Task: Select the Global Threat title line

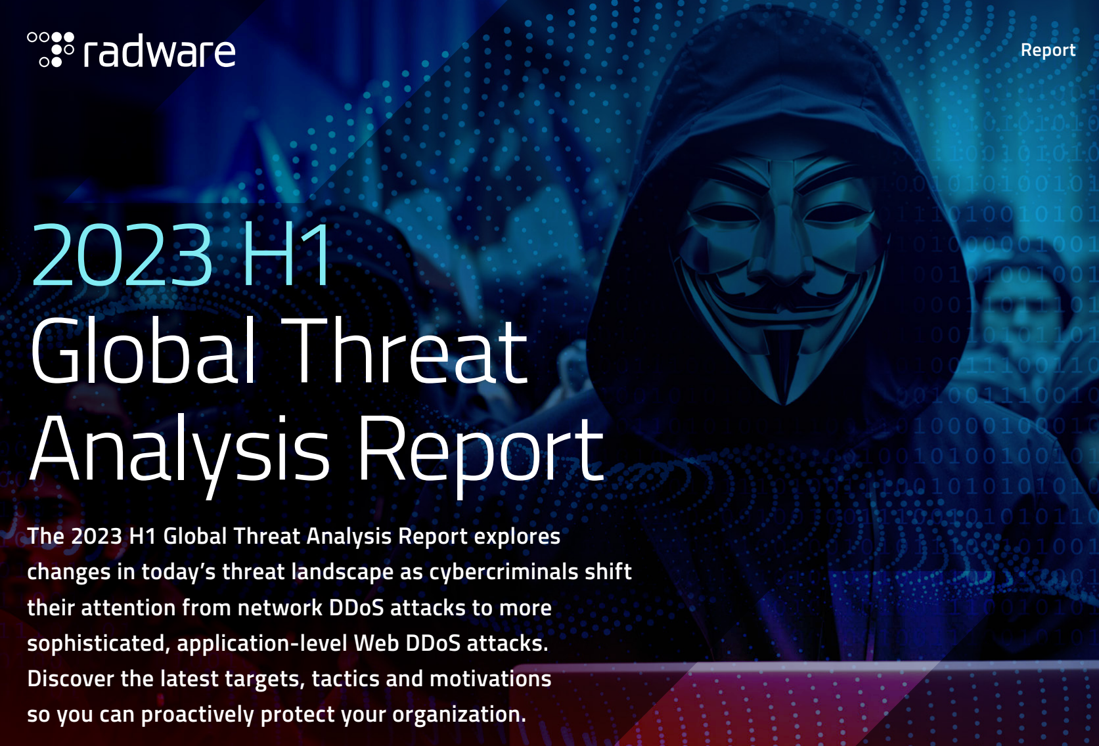Action: pyautogui.click(x=279, y=351)
